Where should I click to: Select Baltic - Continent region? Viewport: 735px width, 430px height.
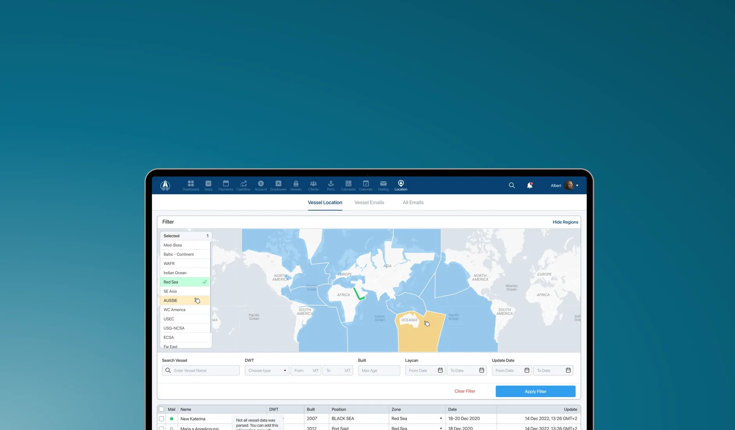[185, 254]
